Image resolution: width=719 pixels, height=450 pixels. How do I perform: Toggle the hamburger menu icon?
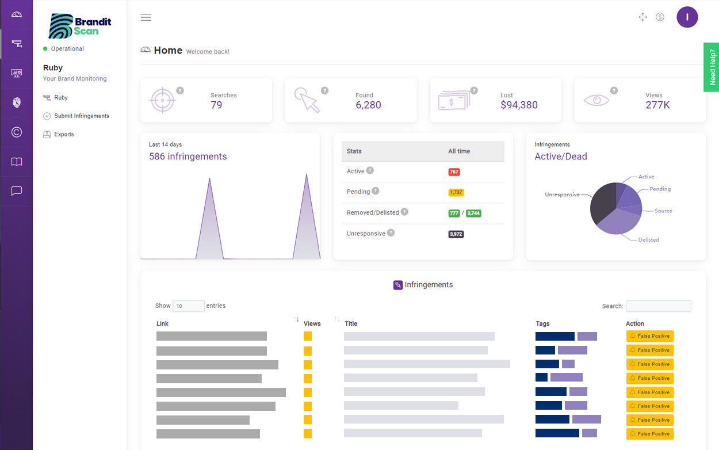tap(146, 17)
